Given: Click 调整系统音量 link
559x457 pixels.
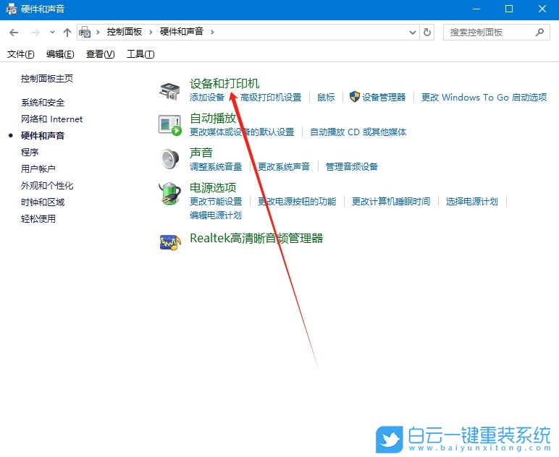Looking at the screenshot, I should pos(216,166).
